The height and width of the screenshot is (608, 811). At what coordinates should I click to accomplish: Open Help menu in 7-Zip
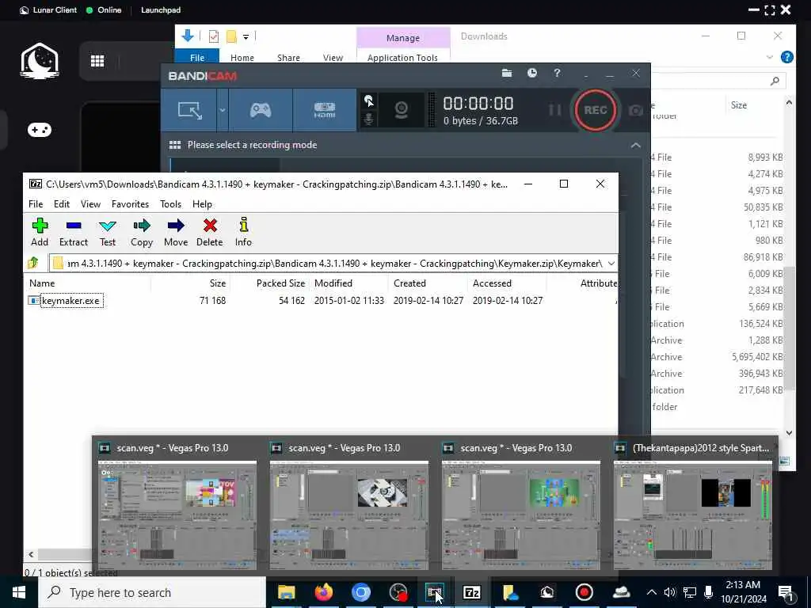[x=202, y=204]
